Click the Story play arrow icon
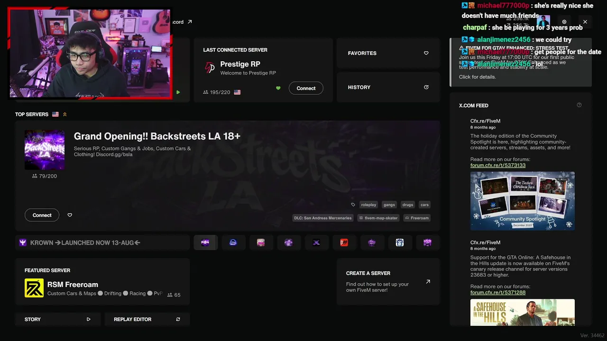Viewport: 607px width, 341px height. 88,319
